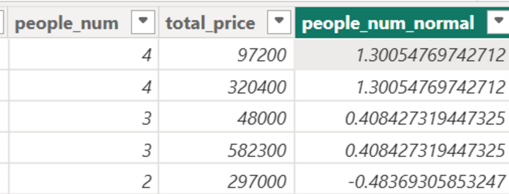Select people_num value in the 582300 row
The width and height of the screenshot is (509, 194).
tap(146, 150)
